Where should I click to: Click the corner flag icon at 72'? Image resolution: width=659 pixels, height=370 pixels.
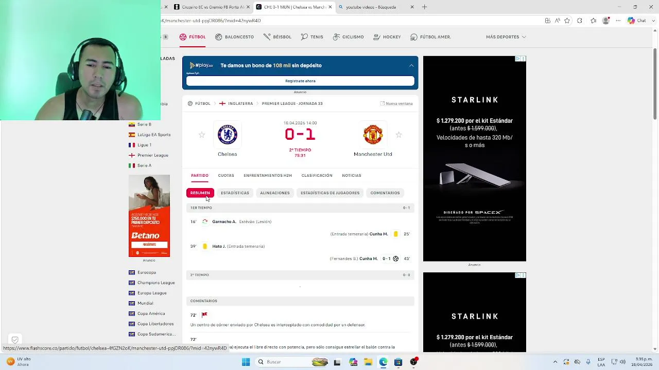(x=204, y=314)
